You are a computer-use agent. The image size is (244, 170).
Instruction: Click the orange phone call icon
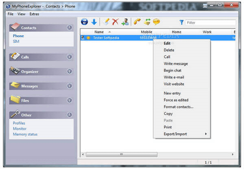coord(137,22)
